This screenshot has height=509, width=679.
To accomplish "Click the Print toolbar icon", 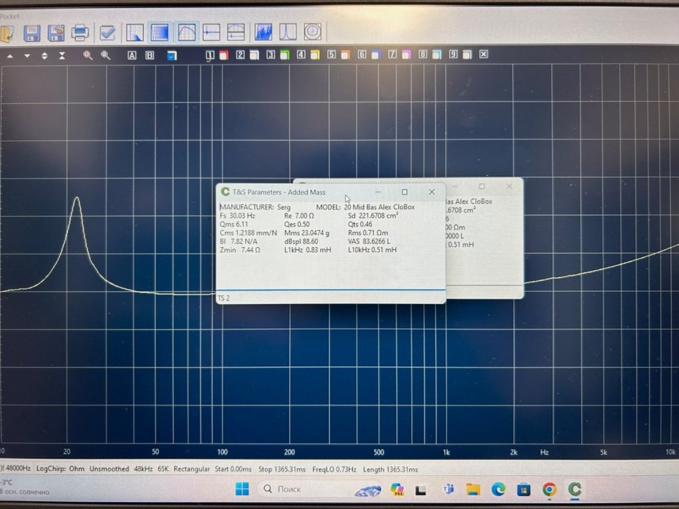I will 80,32.
